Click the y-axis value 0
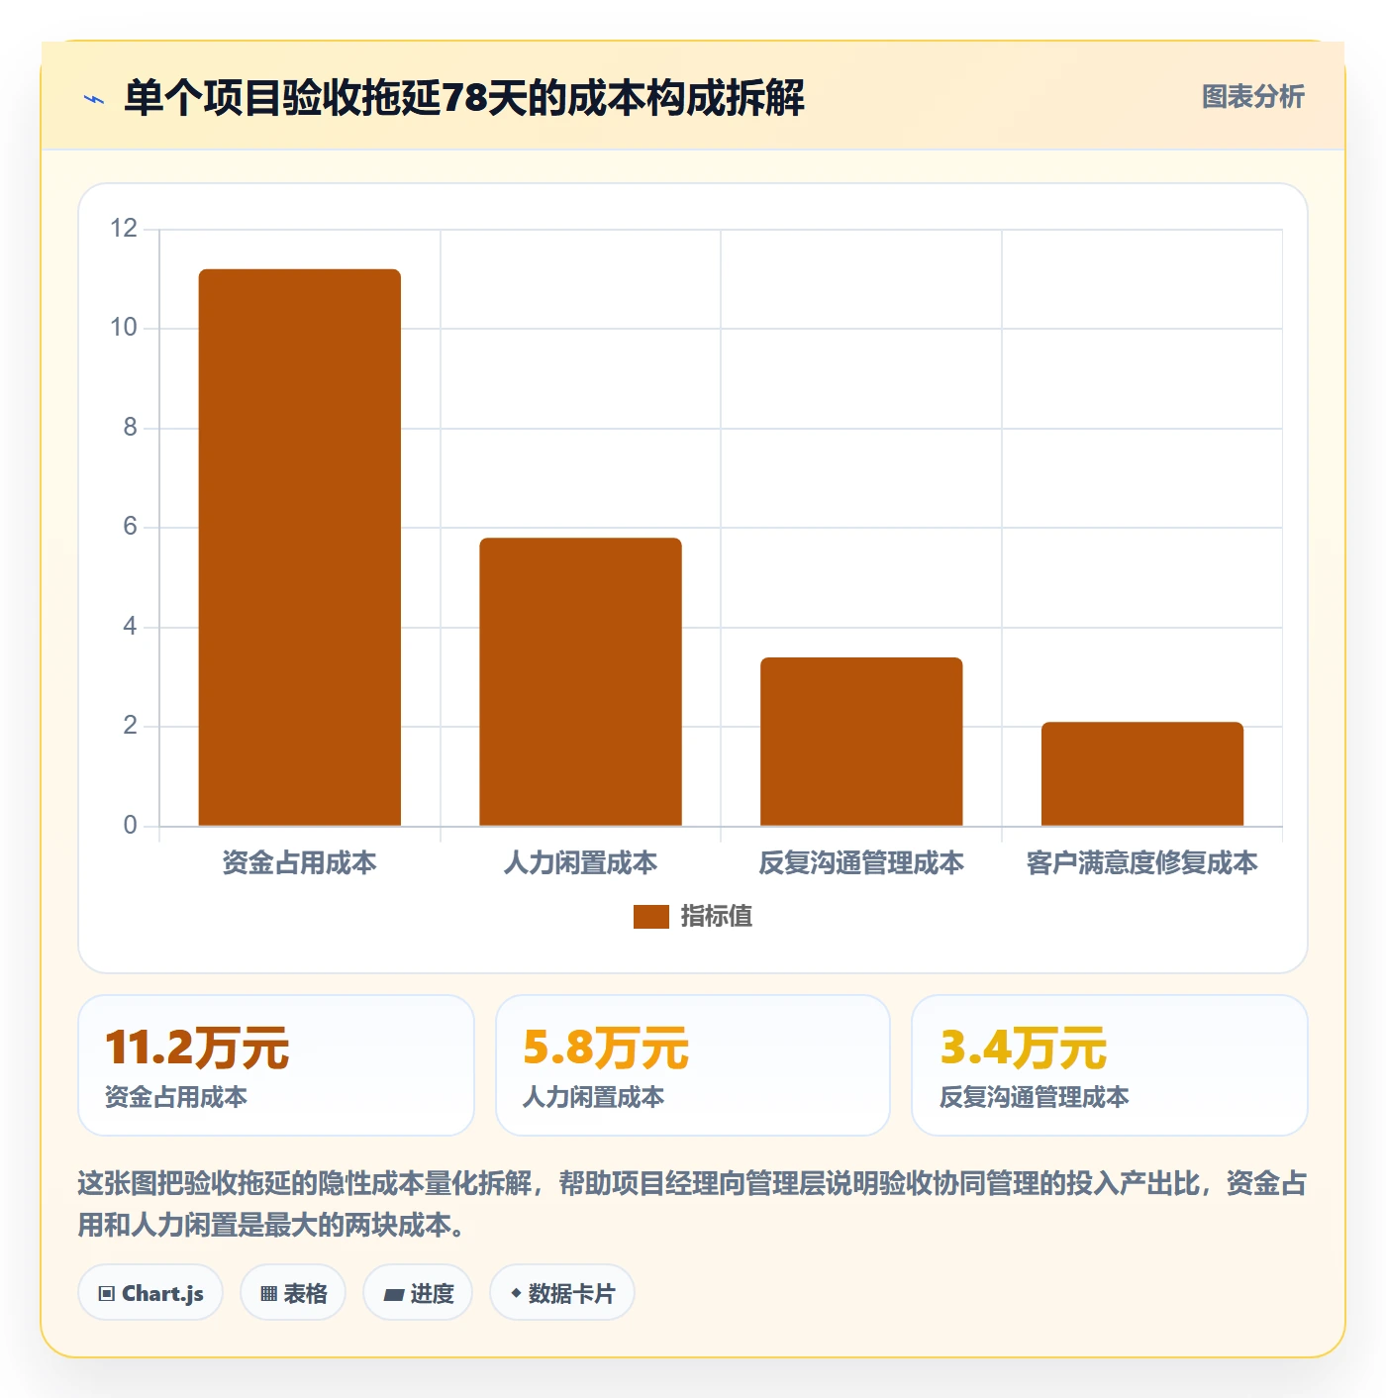This screenshot has height=1398, width=1386. (x=130, y=826)
